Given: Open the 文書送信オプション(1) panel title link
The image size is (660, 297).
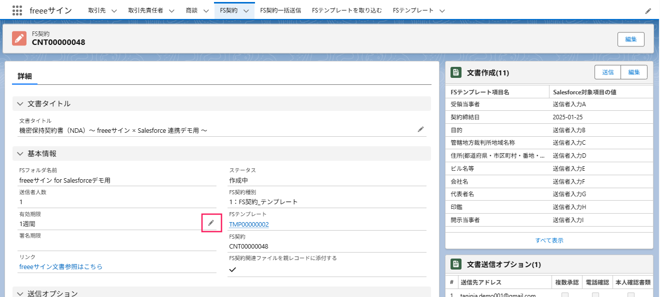Looking at the screenshot, I should [504, 265].
